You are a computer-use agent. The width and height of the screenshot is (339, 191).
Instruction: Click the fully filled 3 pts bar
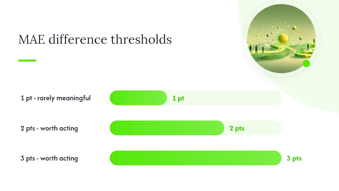click(x=195, y=158)
